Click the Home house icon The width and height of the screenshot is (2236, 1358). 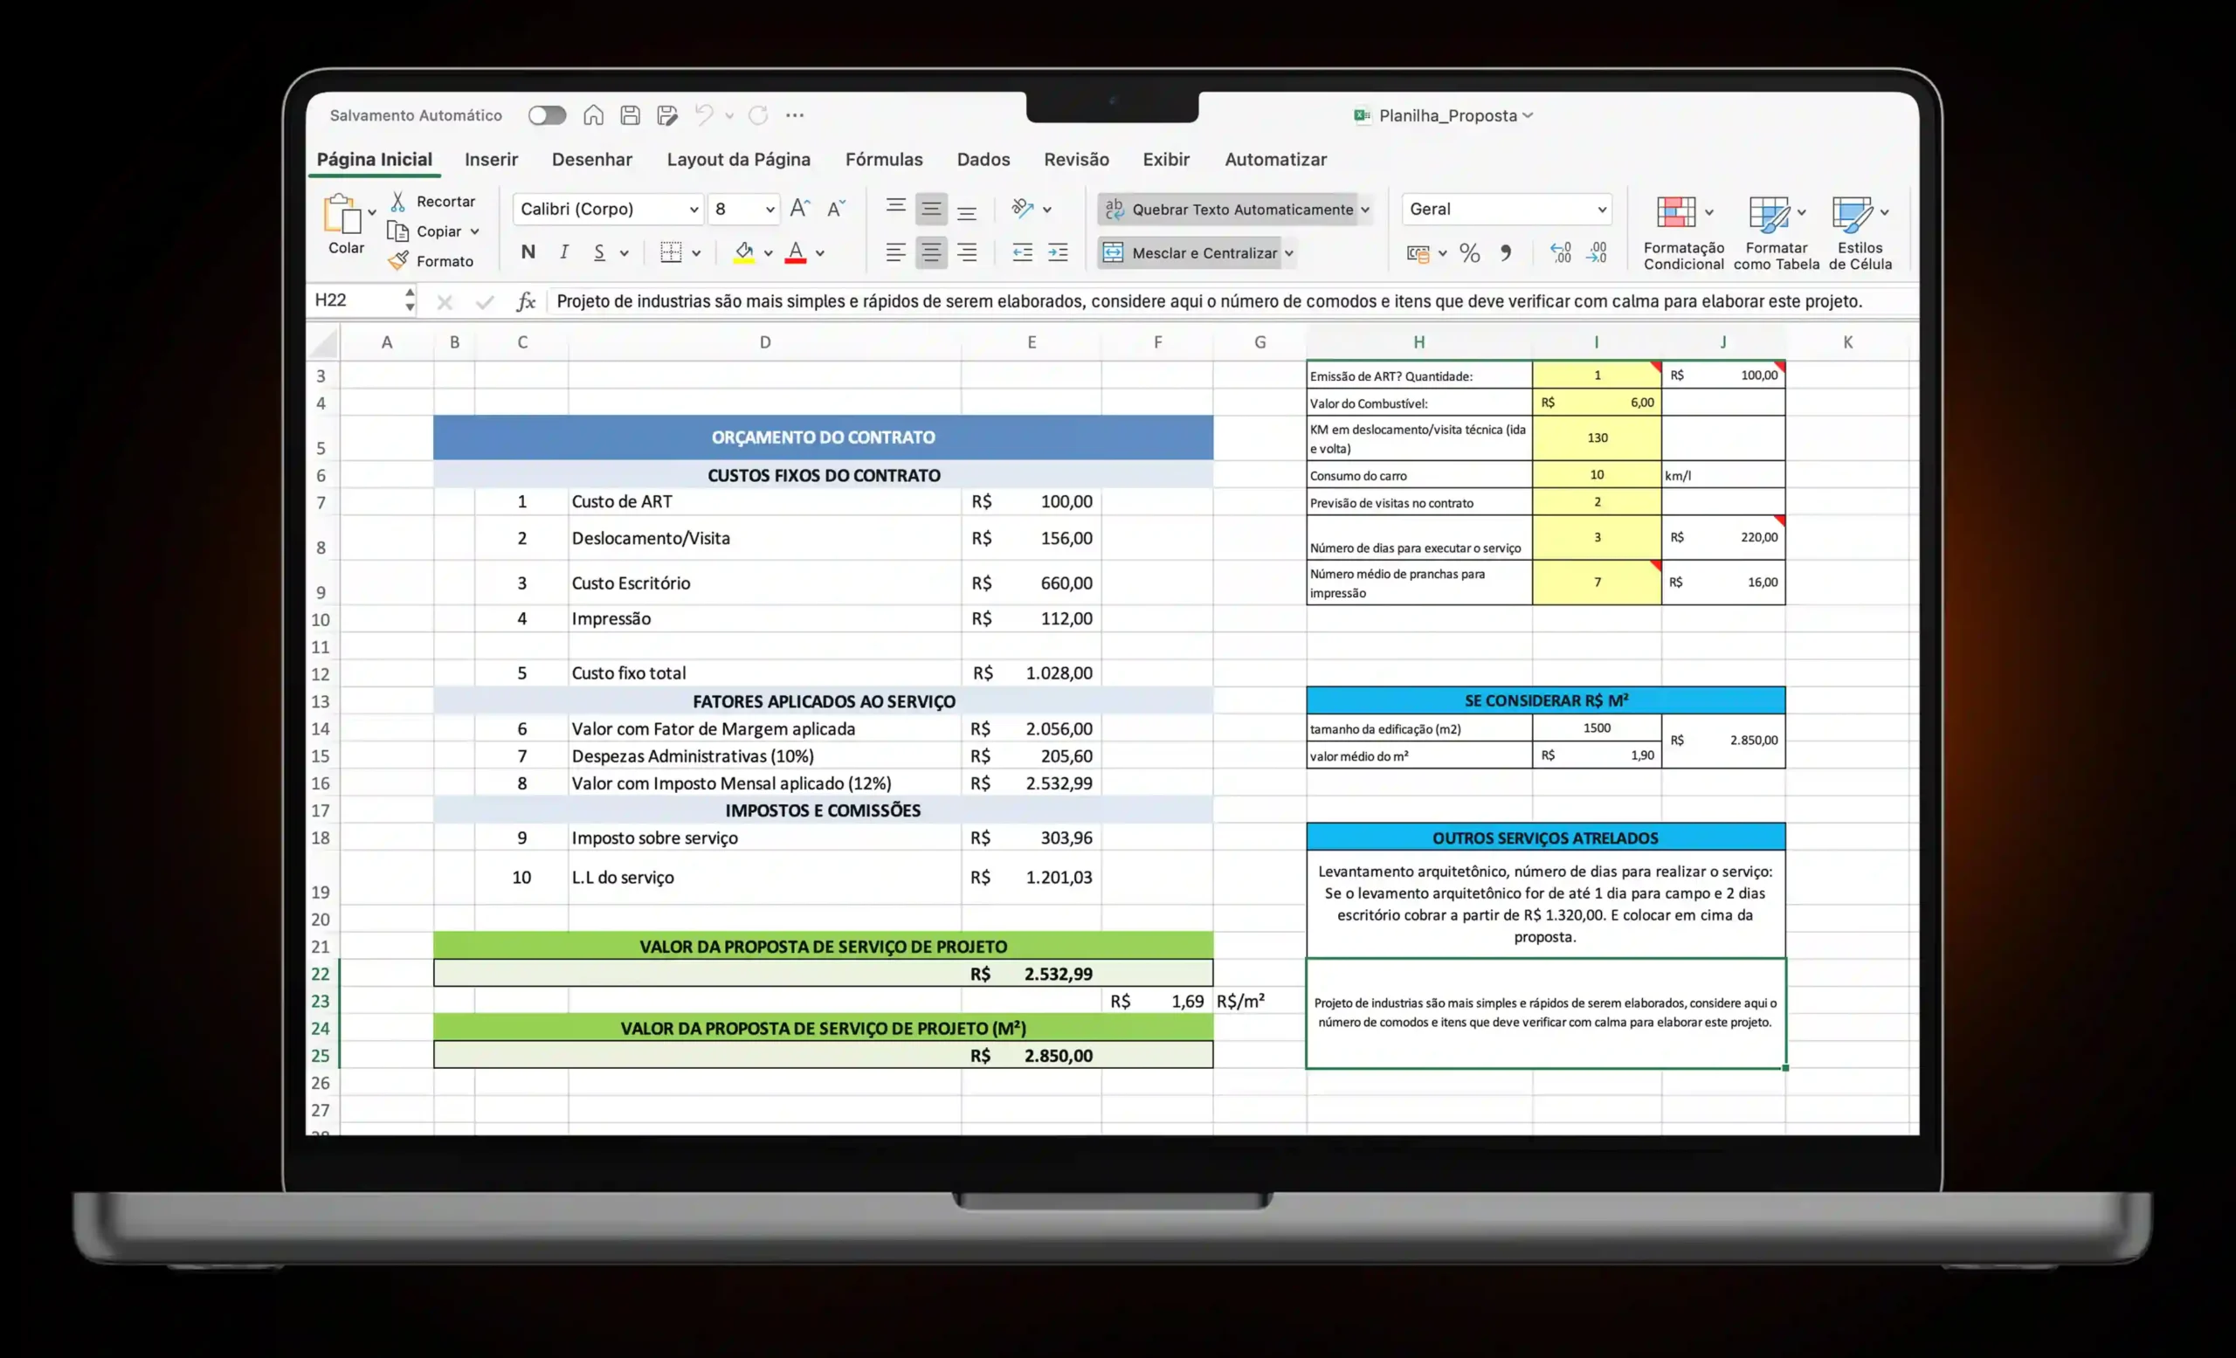(593, 115)
